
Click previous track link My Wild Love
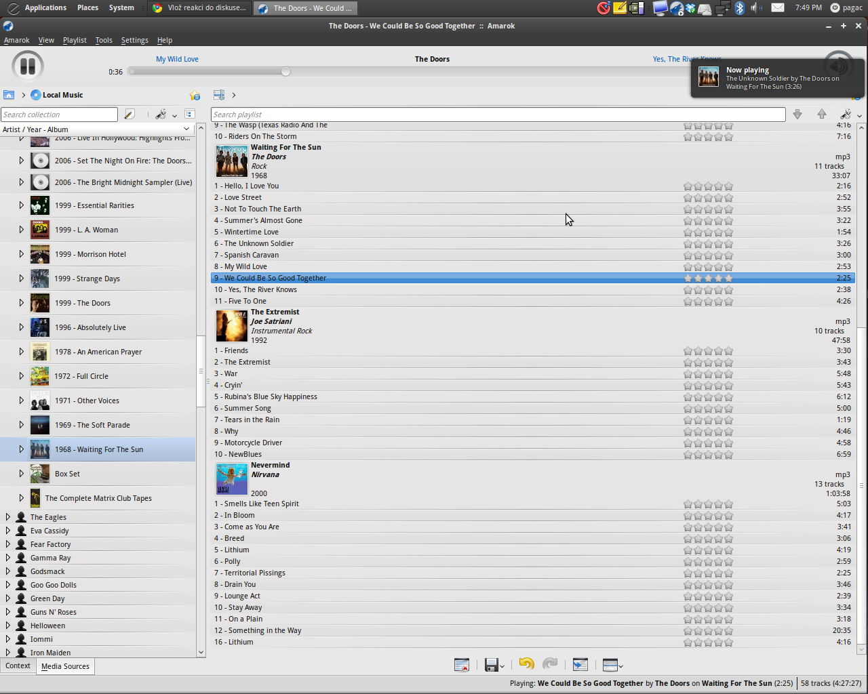pos(177,59)
